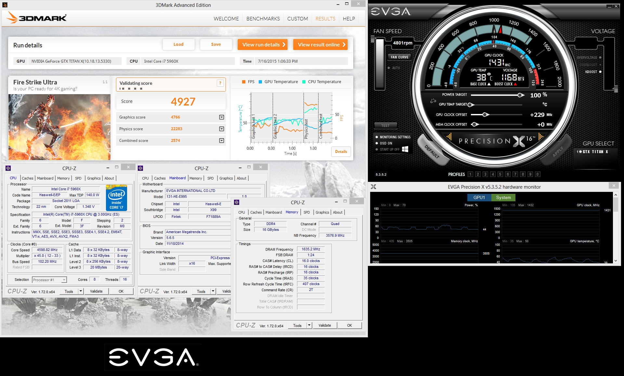Viewport: 624px width, 376px height.
Task: Click the right yellow arrow in Precision X
Action: (540, 137)
